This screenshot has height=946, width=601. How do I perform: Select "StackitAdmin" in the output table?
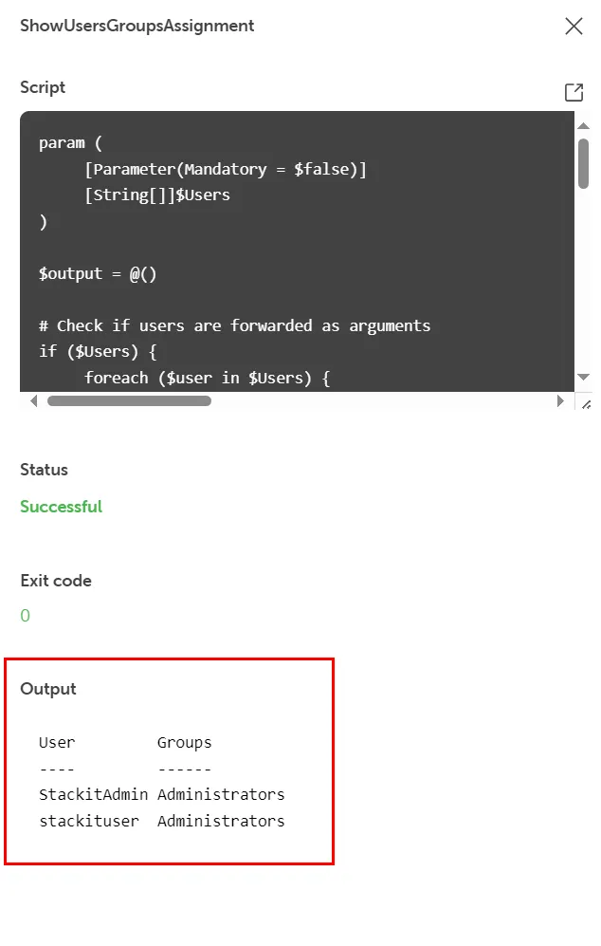click(94, 794)
